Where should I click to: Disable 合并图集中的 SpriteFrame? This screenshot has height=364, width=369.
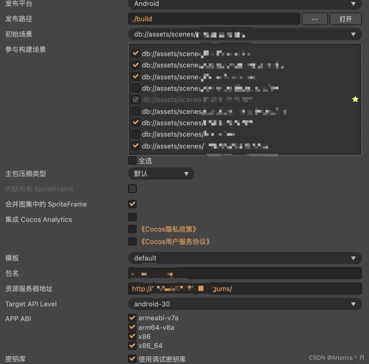(132, 204)
